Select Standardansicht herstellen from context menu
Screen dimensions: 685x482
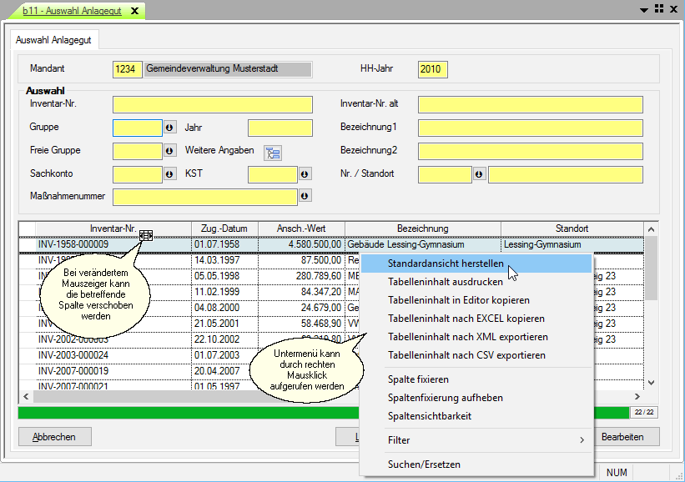(446, 264)
